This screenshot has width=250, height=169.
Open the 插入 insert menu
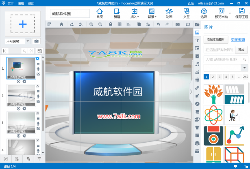click(x=135, y=13)
